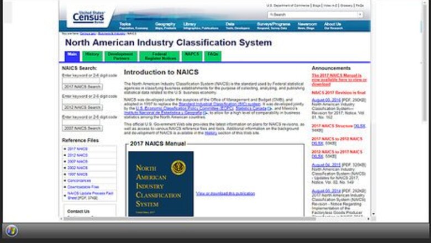Image resolution: width=431 pixels, height=243 pixels.
Task: Expand the Geography navigation menu
Action: 165,25
